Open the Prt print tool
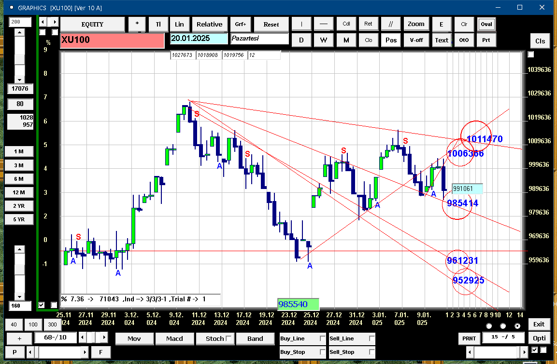557x364 pixels. [486, 40]
